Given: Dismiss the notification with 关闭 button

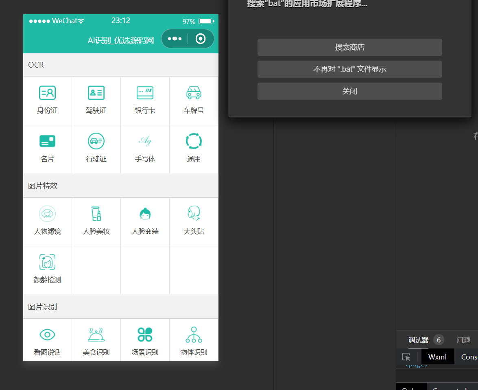Looking at the screenshot, I should [350, 91].
